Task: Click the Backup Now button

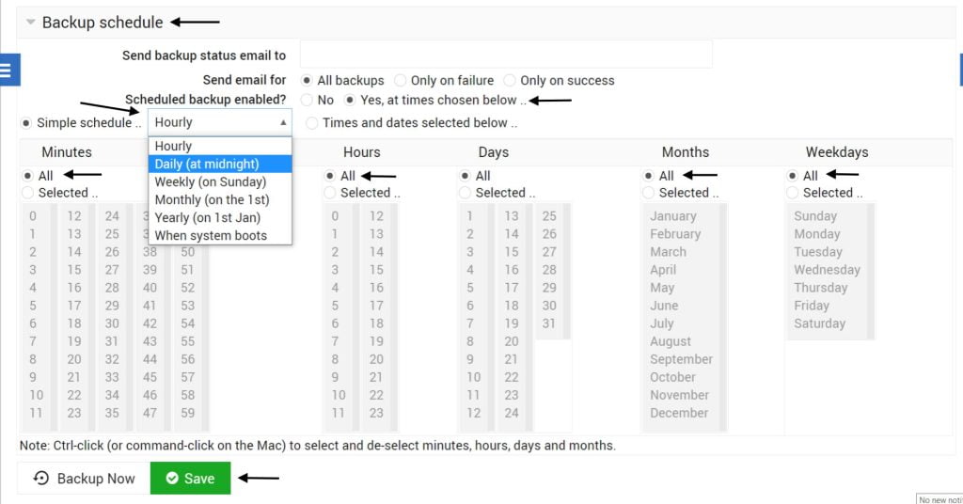Action: click(85, 478)
